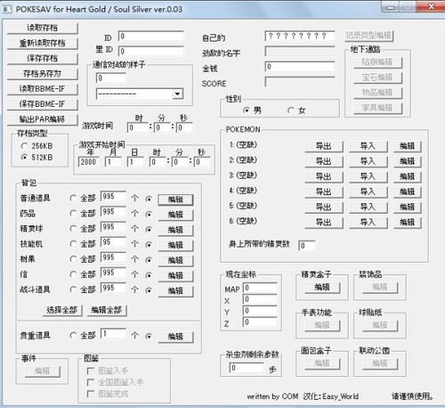
Task: Edit Pokemon slot 6
Action: point(407,222)
